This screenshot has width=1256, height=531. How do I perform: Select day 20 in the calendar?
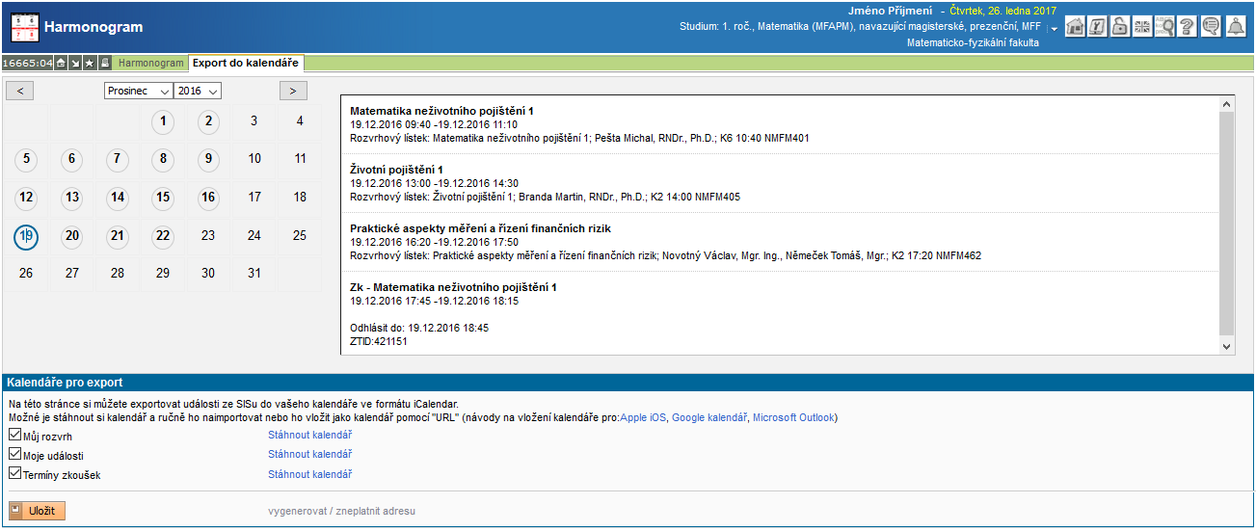click(x=71, y=236)
